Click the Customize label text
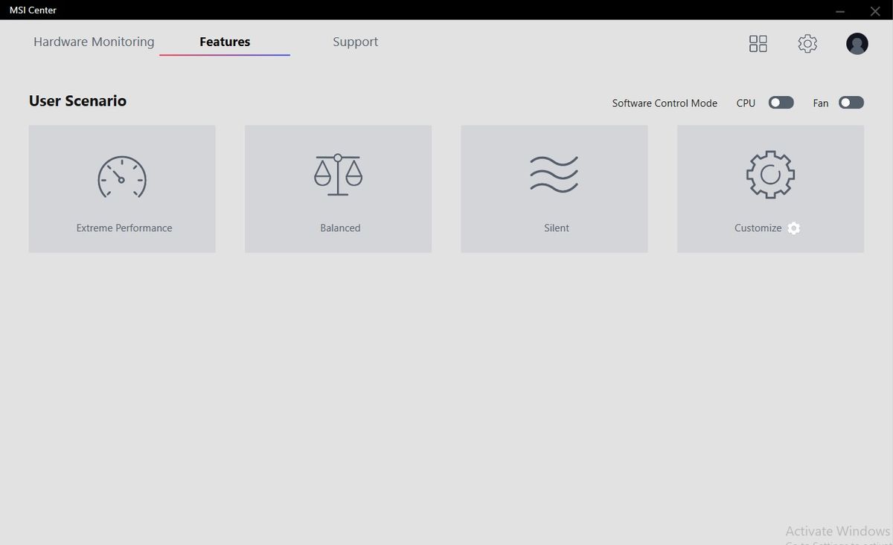This screenshot has height=545, width=893. tap(758, 228)
